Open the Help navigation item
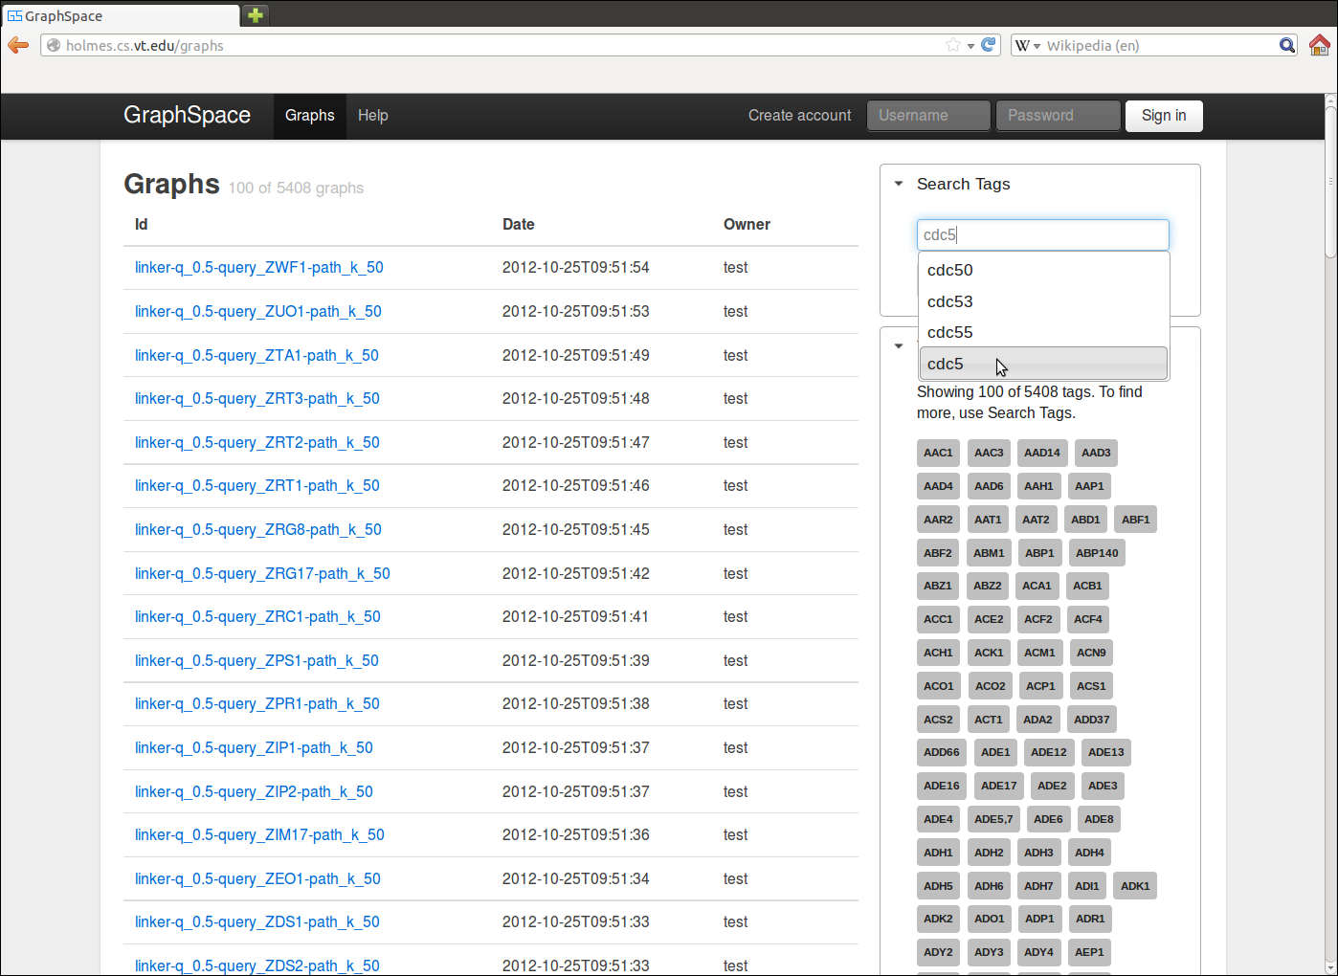This screenshot has width=1338, height=976. pos(373,116)
